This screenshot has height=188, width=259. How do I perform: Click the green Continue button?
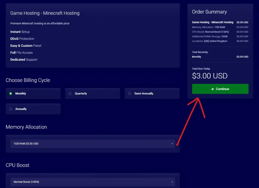220,89
